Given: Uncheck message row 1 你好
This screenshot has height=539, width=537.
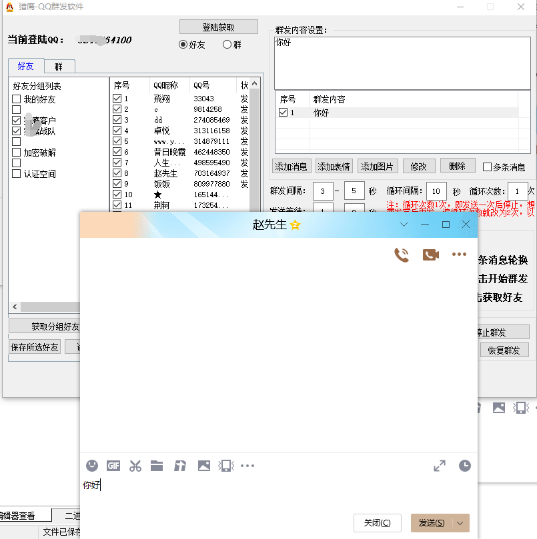Looking at the screenshot, I should (283, 113).
